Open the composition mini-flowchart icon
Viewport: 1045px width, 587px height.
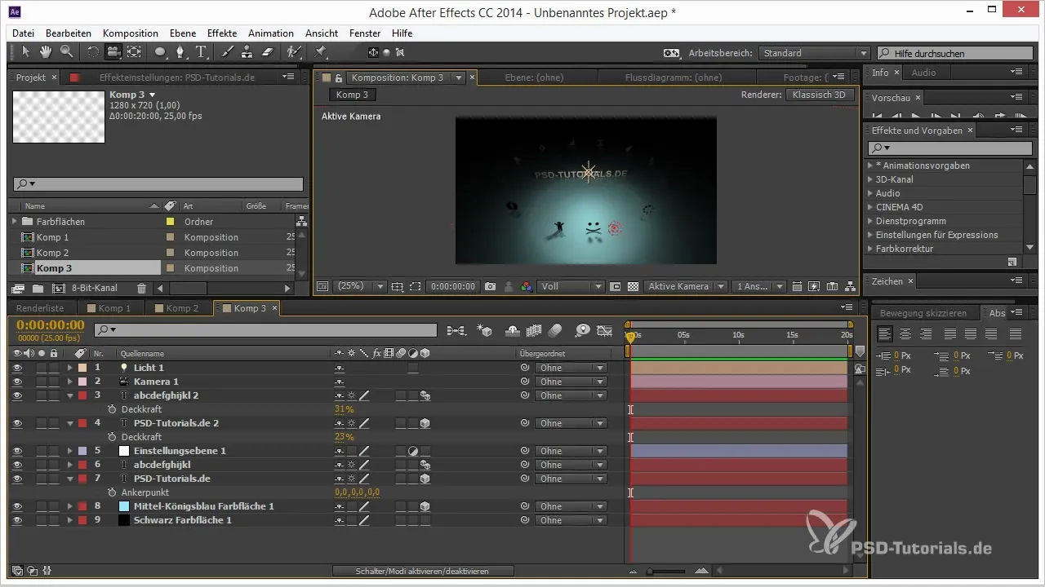pyautogui.click(x=456, y=330)
